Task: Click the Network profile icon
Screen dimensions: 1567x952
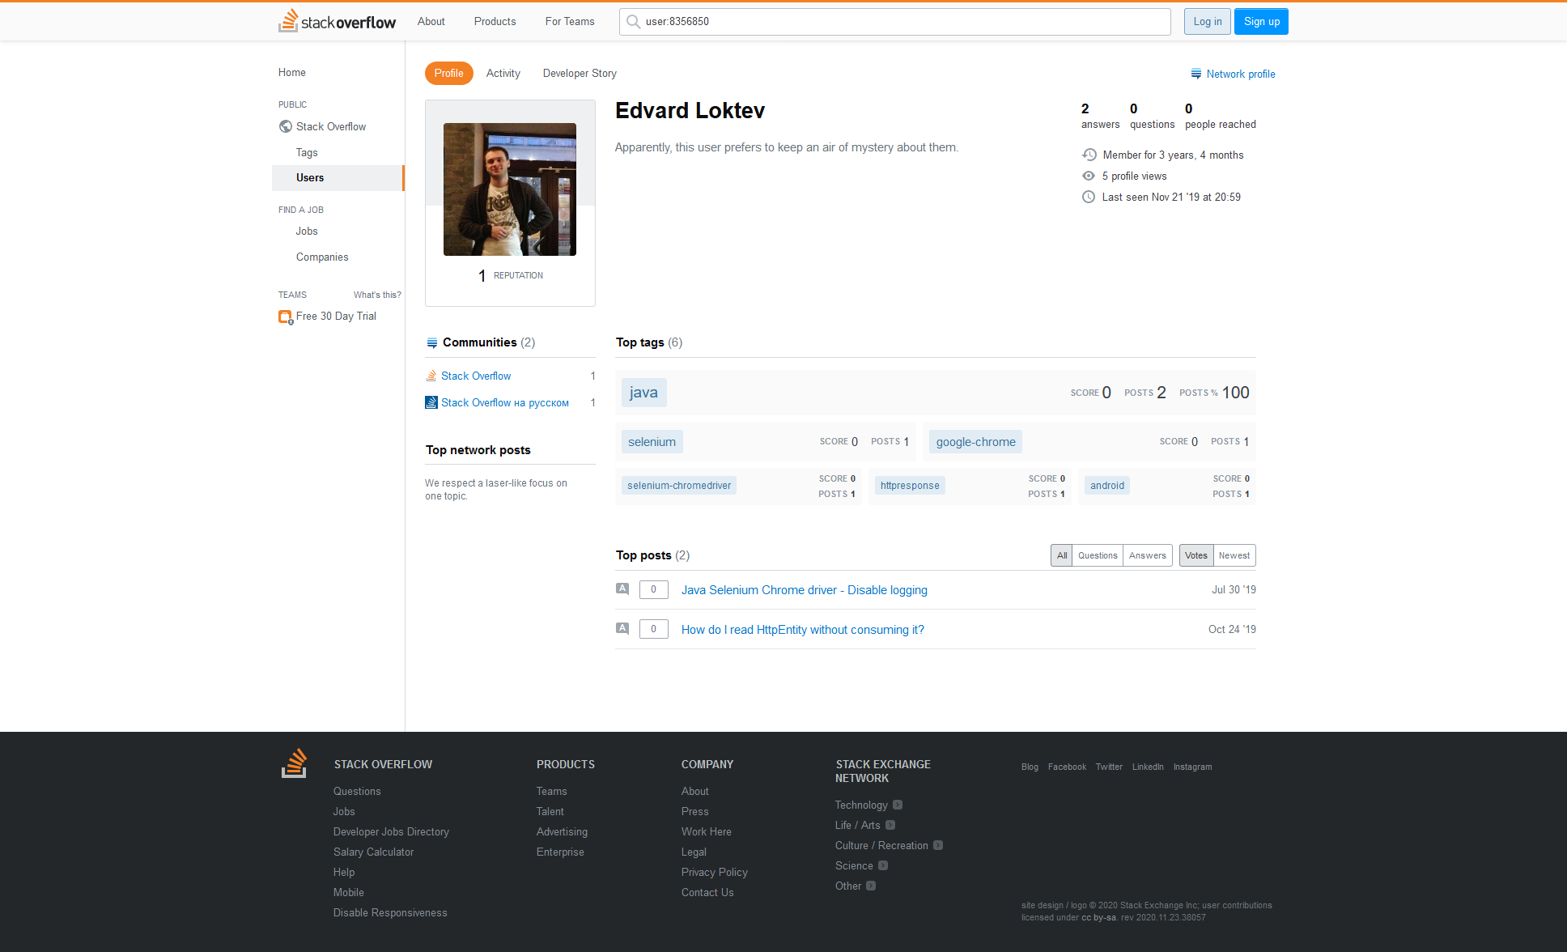Action: click(x=1195, y=74)
